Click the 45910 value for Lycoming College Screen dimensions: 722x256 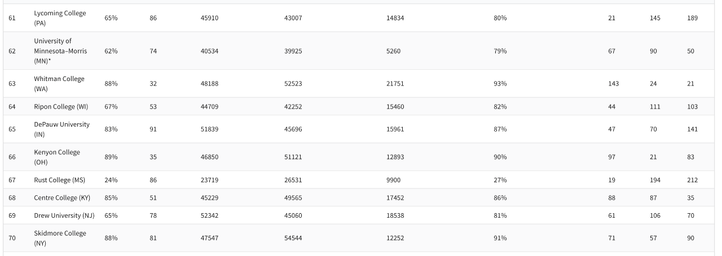pos(209,18)
